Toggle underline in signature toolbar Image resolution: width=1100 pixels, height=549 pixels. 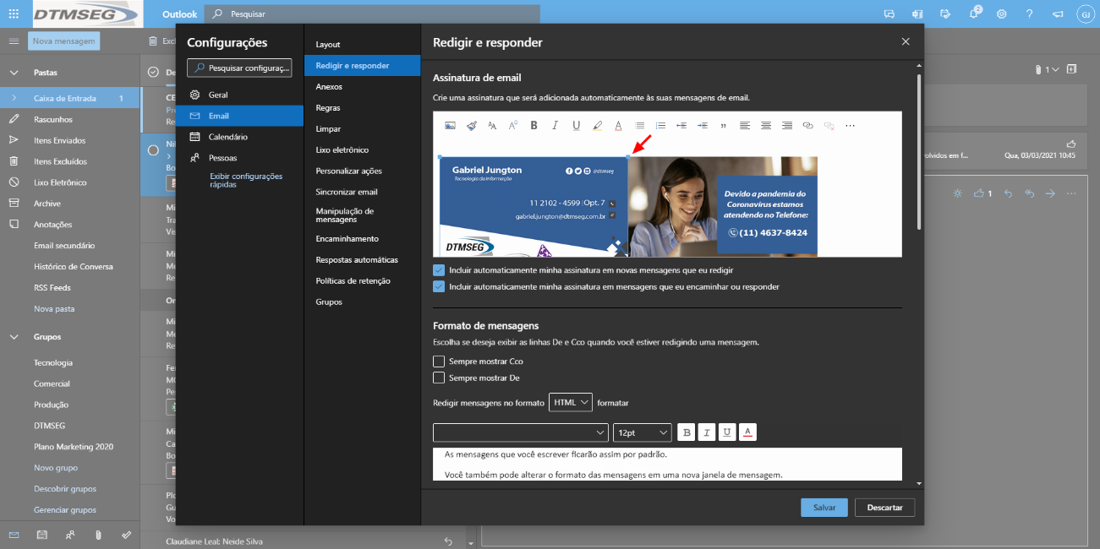[x=577, y=125]
